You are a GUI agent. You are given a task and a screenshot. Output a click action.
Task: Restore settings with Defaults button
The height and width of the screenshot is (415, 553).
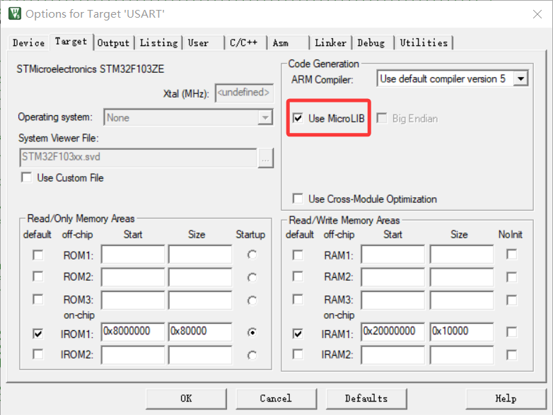pos(366,399)
